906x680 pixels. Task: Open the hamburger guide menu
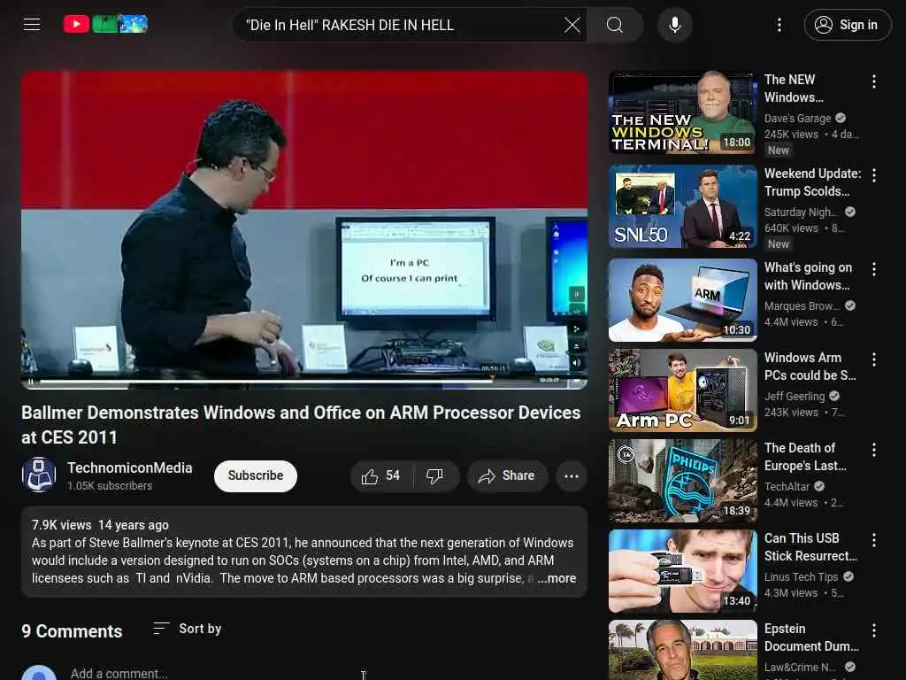point(32,24)
